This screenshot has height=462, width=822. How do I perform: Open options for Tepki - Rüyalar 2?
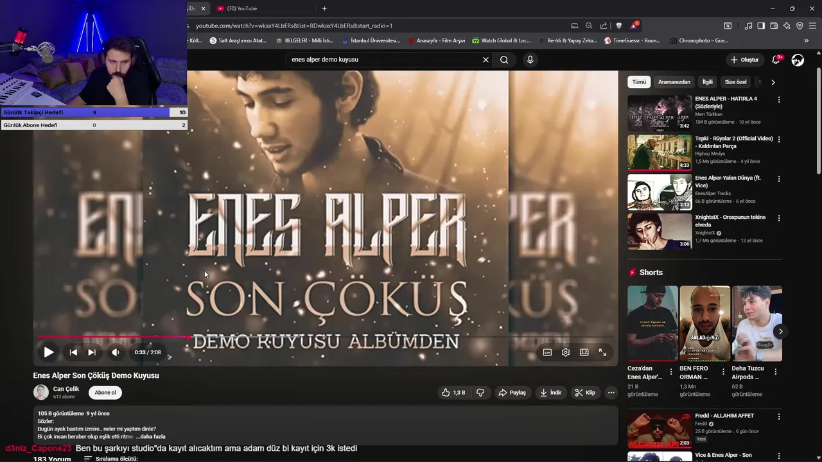[x=779, y=139]
